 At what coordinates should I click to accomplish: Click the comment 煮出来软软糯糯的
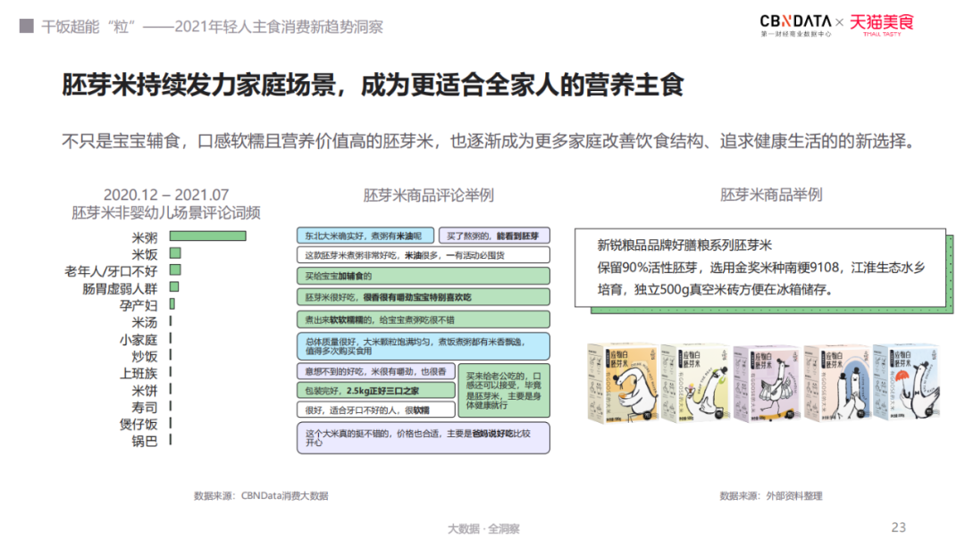(x=424, y=319)
